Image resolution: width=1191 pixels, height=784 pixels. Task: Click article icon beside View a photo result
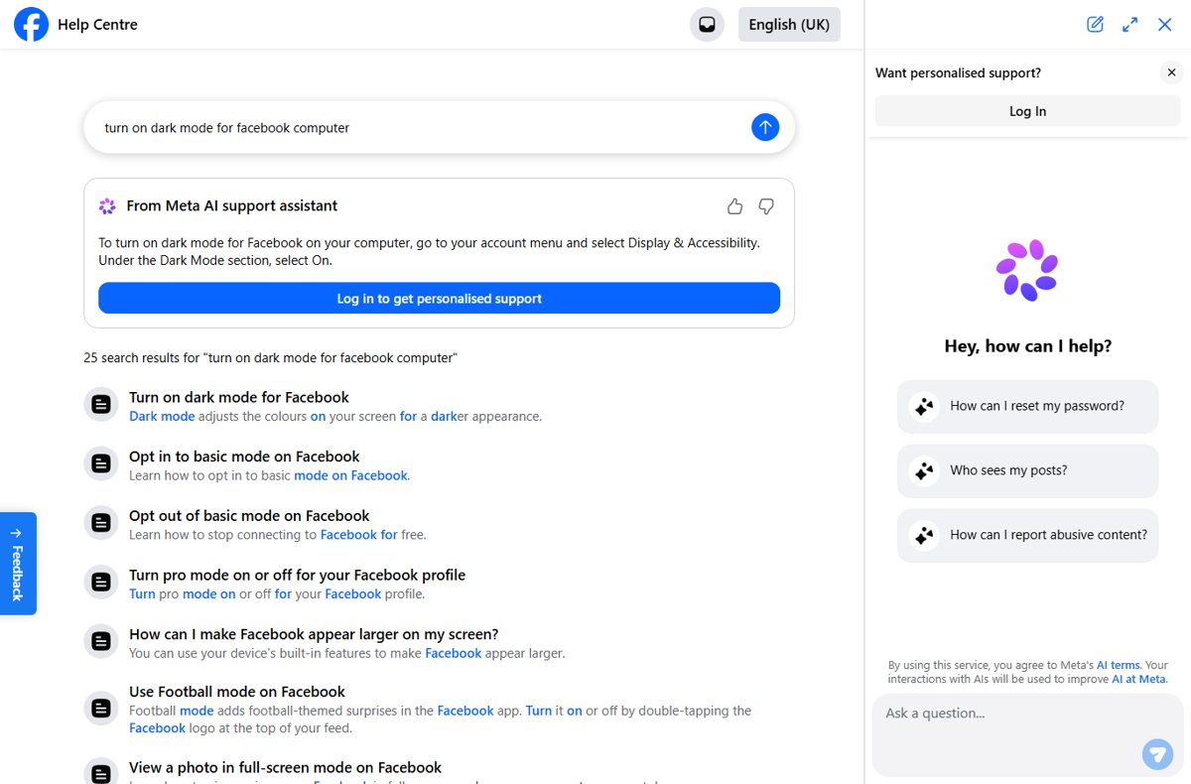click(x=101, y=774)
